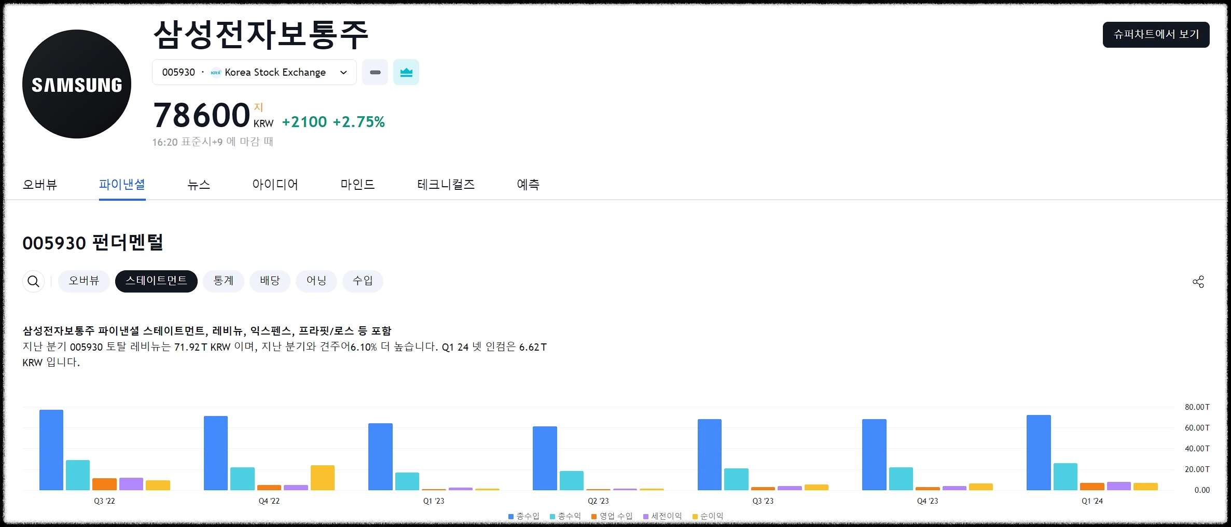This screenshot has height=527, width=1231.
Task: Click the Q2 '23 axis label
Action: [x=598, y=501]
